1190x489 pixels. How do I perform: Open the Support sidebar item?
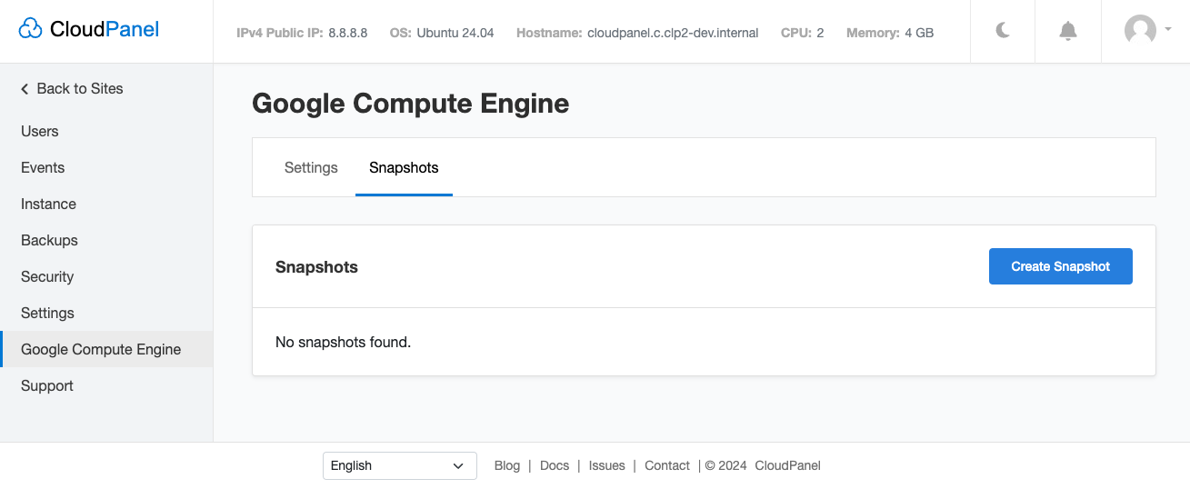click(x=47, y=386)
